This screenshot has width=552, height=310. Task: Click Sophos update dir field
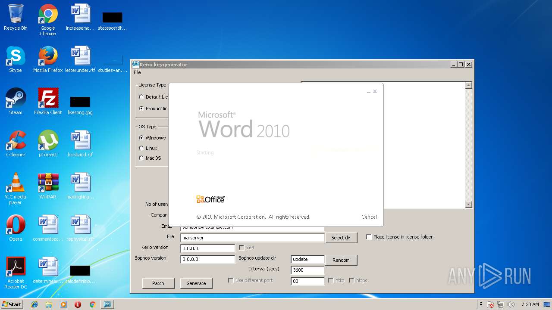[x=307, y=259]
